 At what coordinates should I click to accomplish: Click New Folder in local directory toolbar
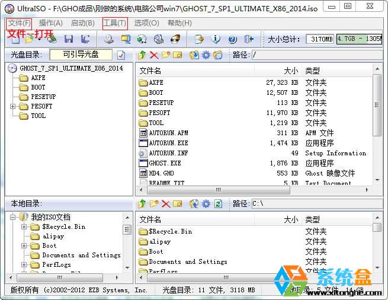click(x=153, y=203)
